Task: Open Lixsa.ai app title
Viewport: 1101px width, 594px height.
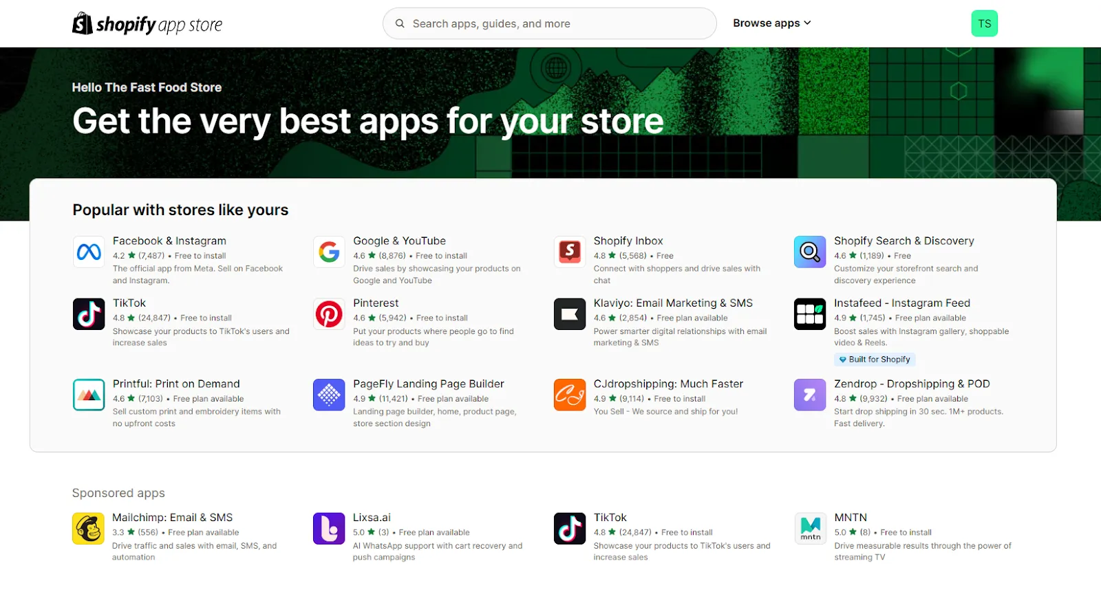Action: pos(372,518)
